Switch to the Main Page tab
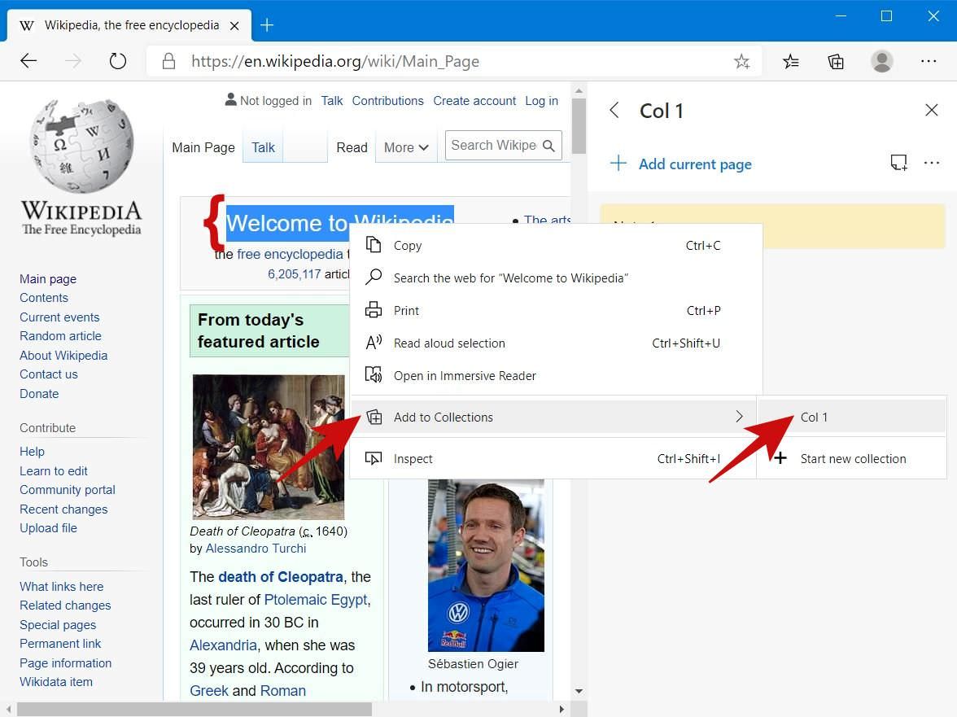Image resolution: width=957 pixels, height=717 pixels. pos(203,147)
